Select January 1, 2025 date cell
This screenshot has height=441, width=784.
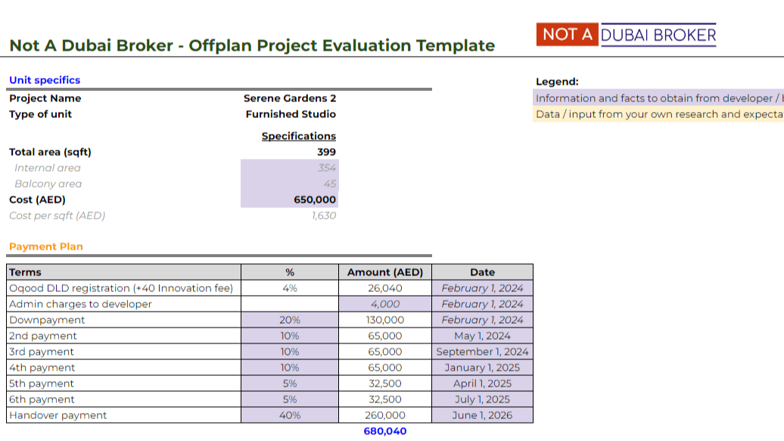pyautogui.click(x=483, y=368)
